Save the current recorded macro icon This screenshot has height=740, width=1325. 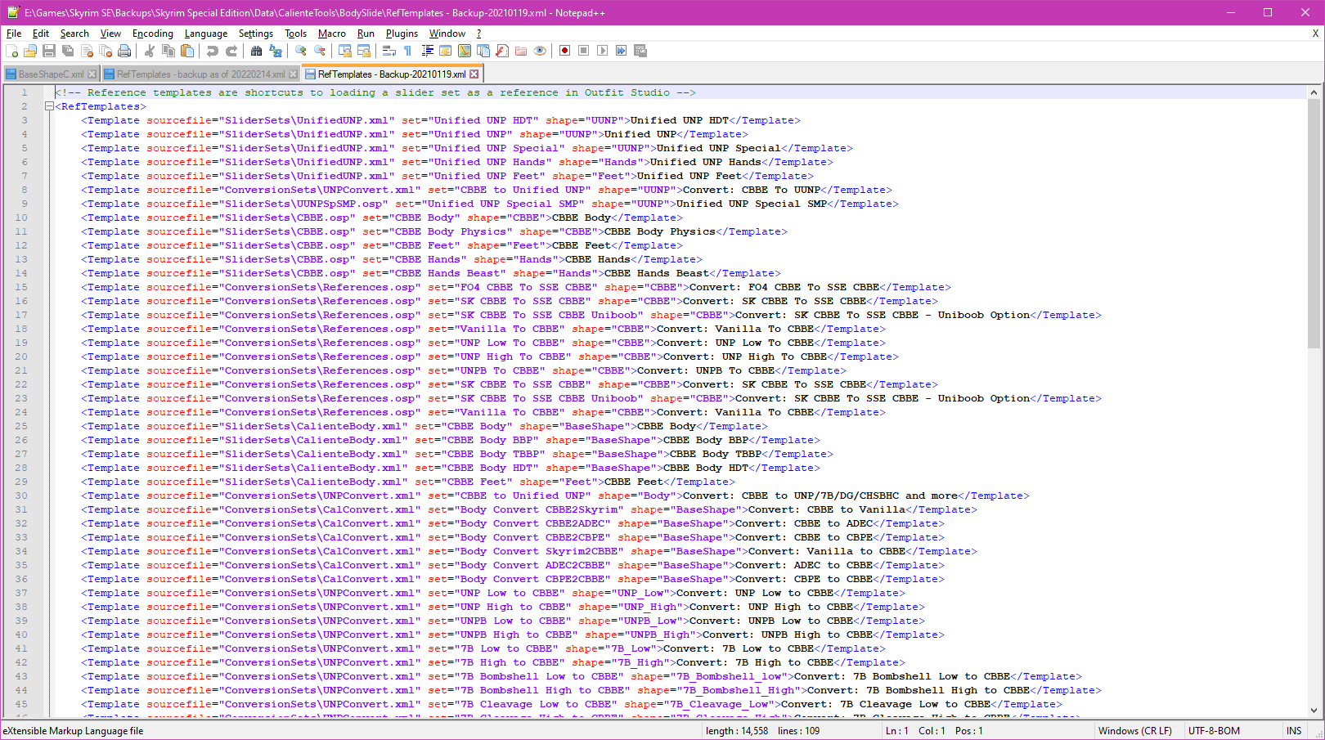[640, 51]
